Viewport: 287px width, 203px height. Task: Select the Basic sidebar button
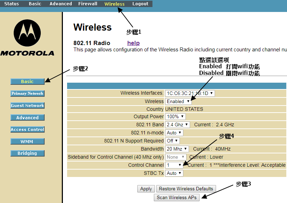coord(27,82)
